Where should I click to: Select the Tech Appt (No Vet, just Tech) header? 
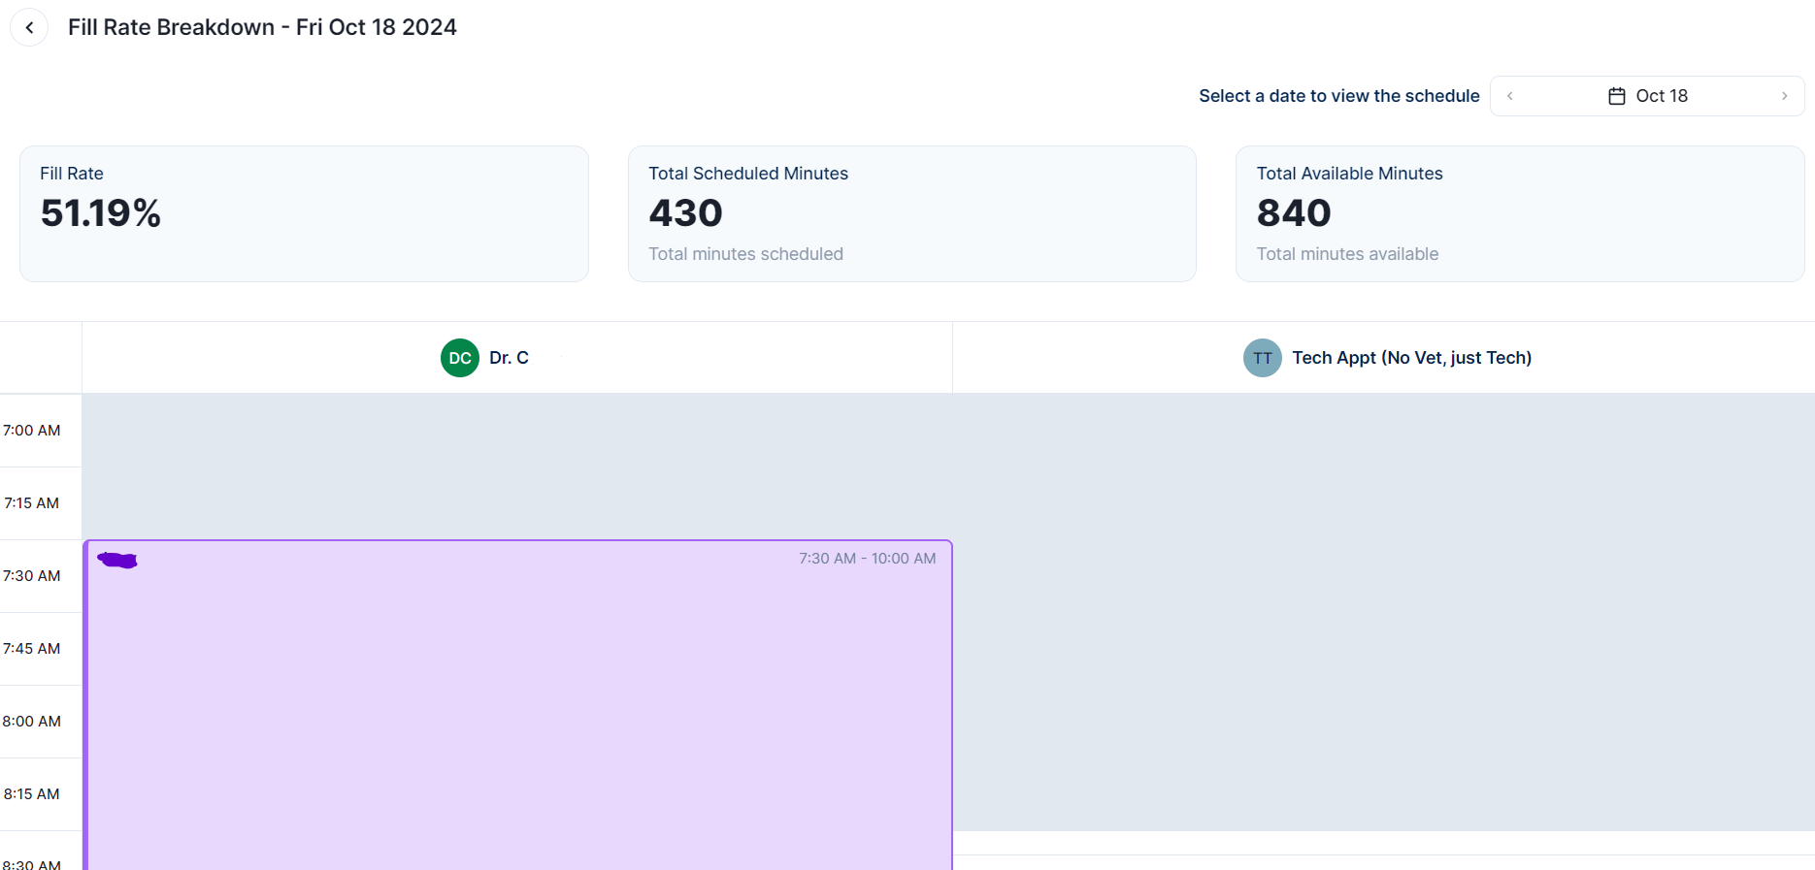1384,358
